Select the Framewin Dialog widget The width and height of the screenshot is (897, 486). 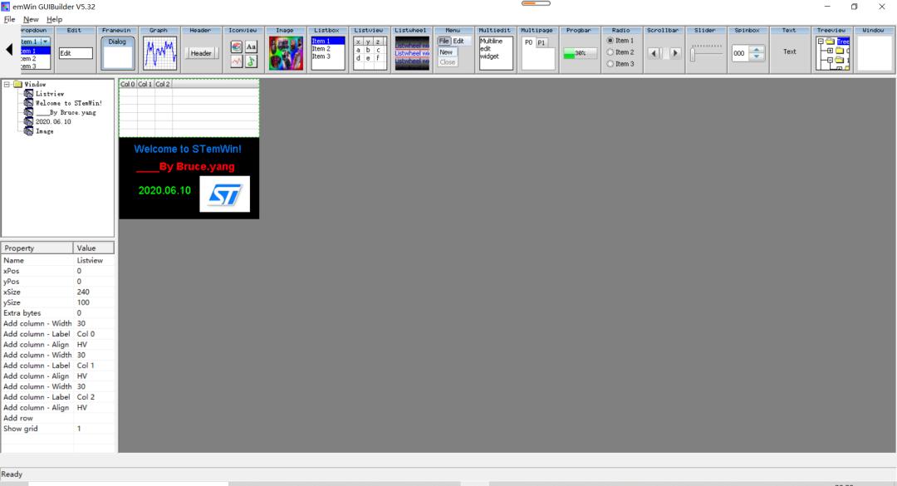[x=117, y=50]
